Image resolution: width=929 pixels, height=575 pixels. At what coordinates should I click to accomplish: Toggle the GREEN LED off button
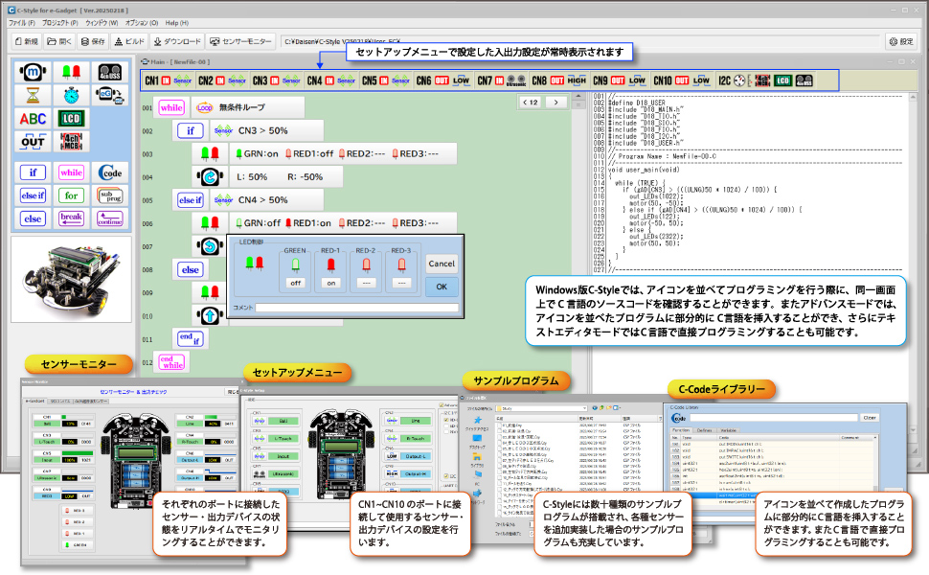click(295, 283)
